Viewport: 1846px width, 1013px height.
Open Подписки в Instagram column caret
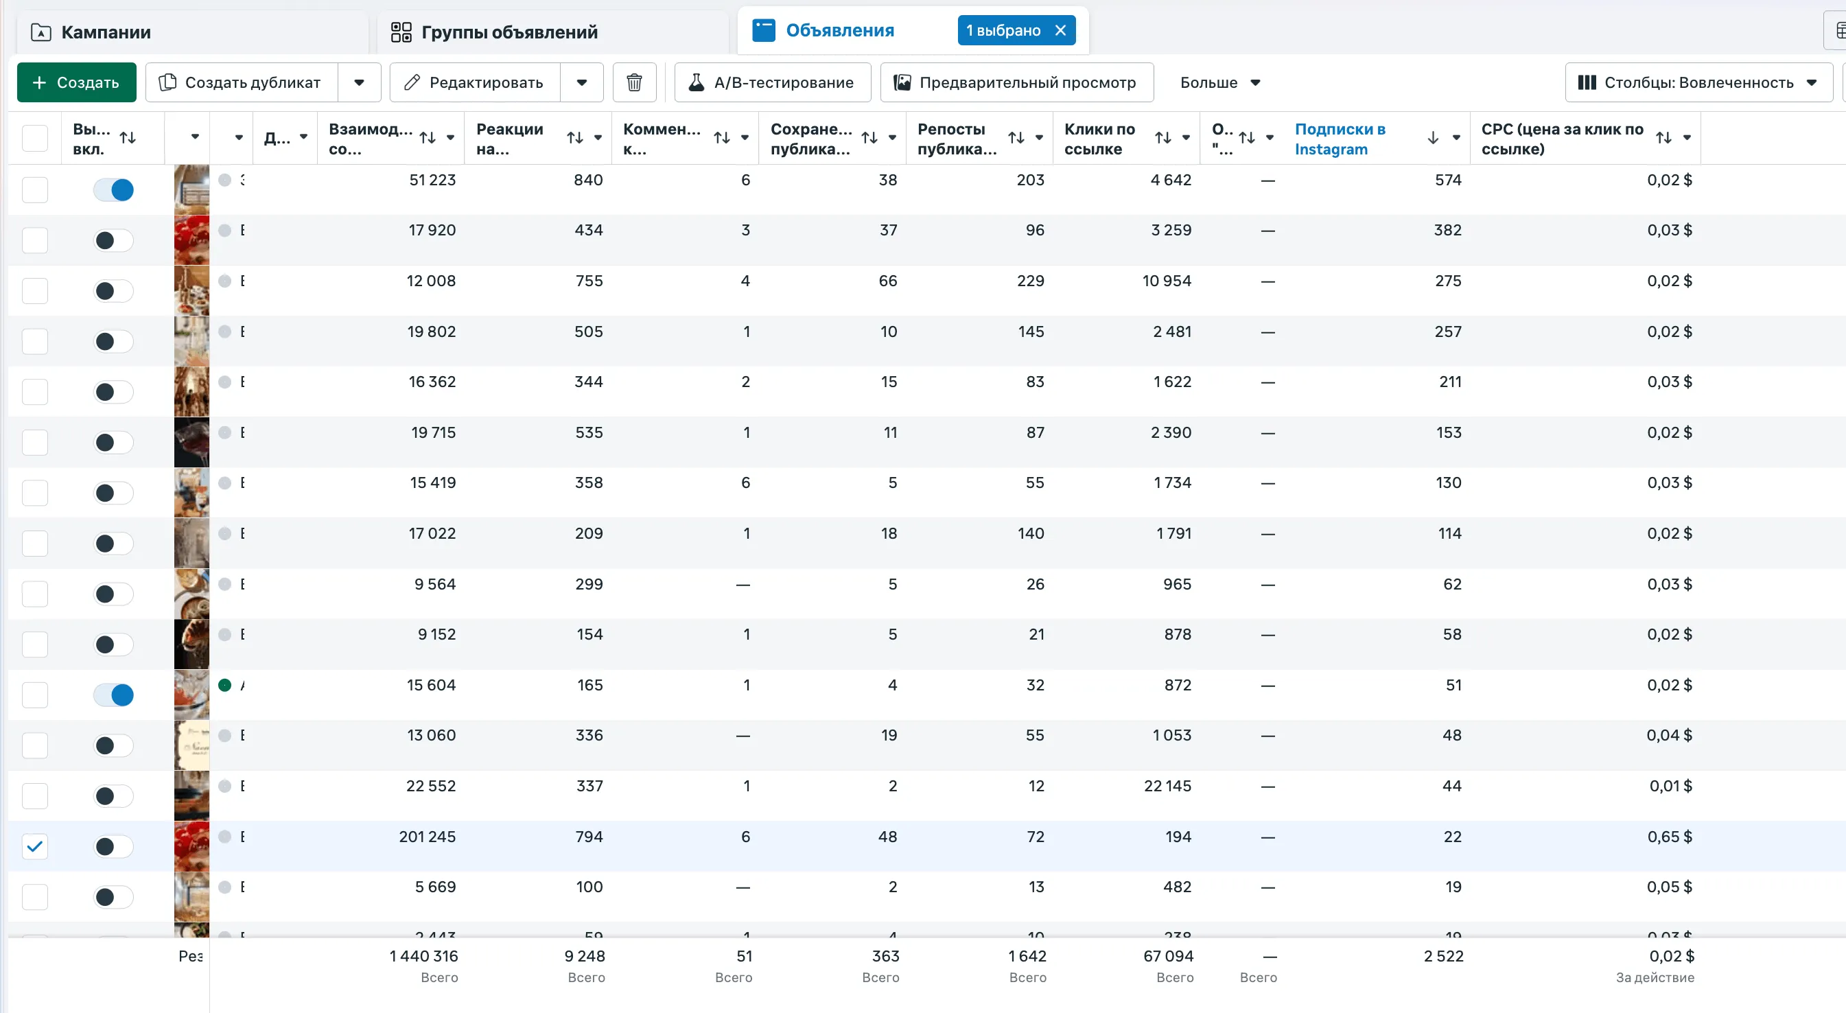click(1456, 138)
